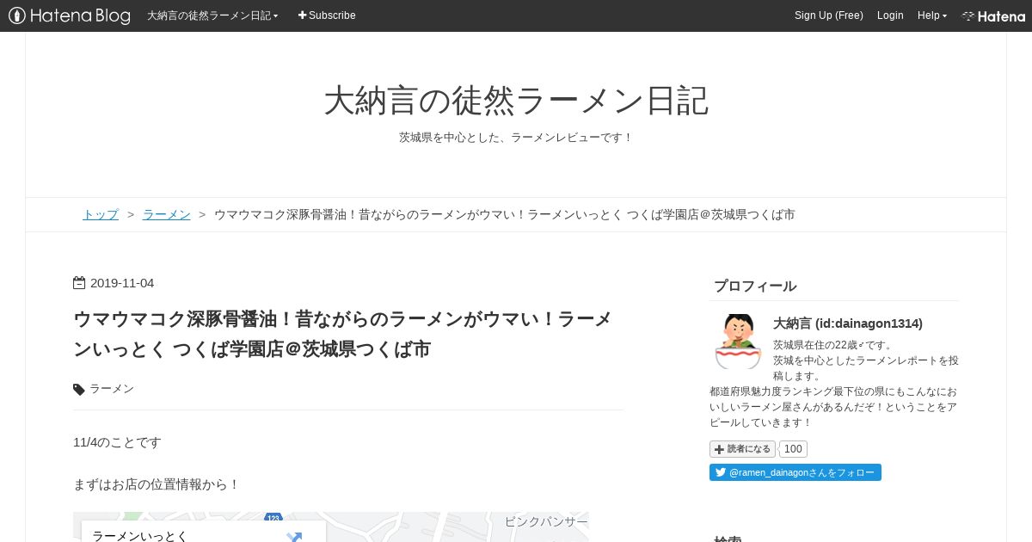Viewport: 1032px width, 542px height.
Task: Follow @ramen_dainagon on Twitter
Action: click(x=795, y=472)
